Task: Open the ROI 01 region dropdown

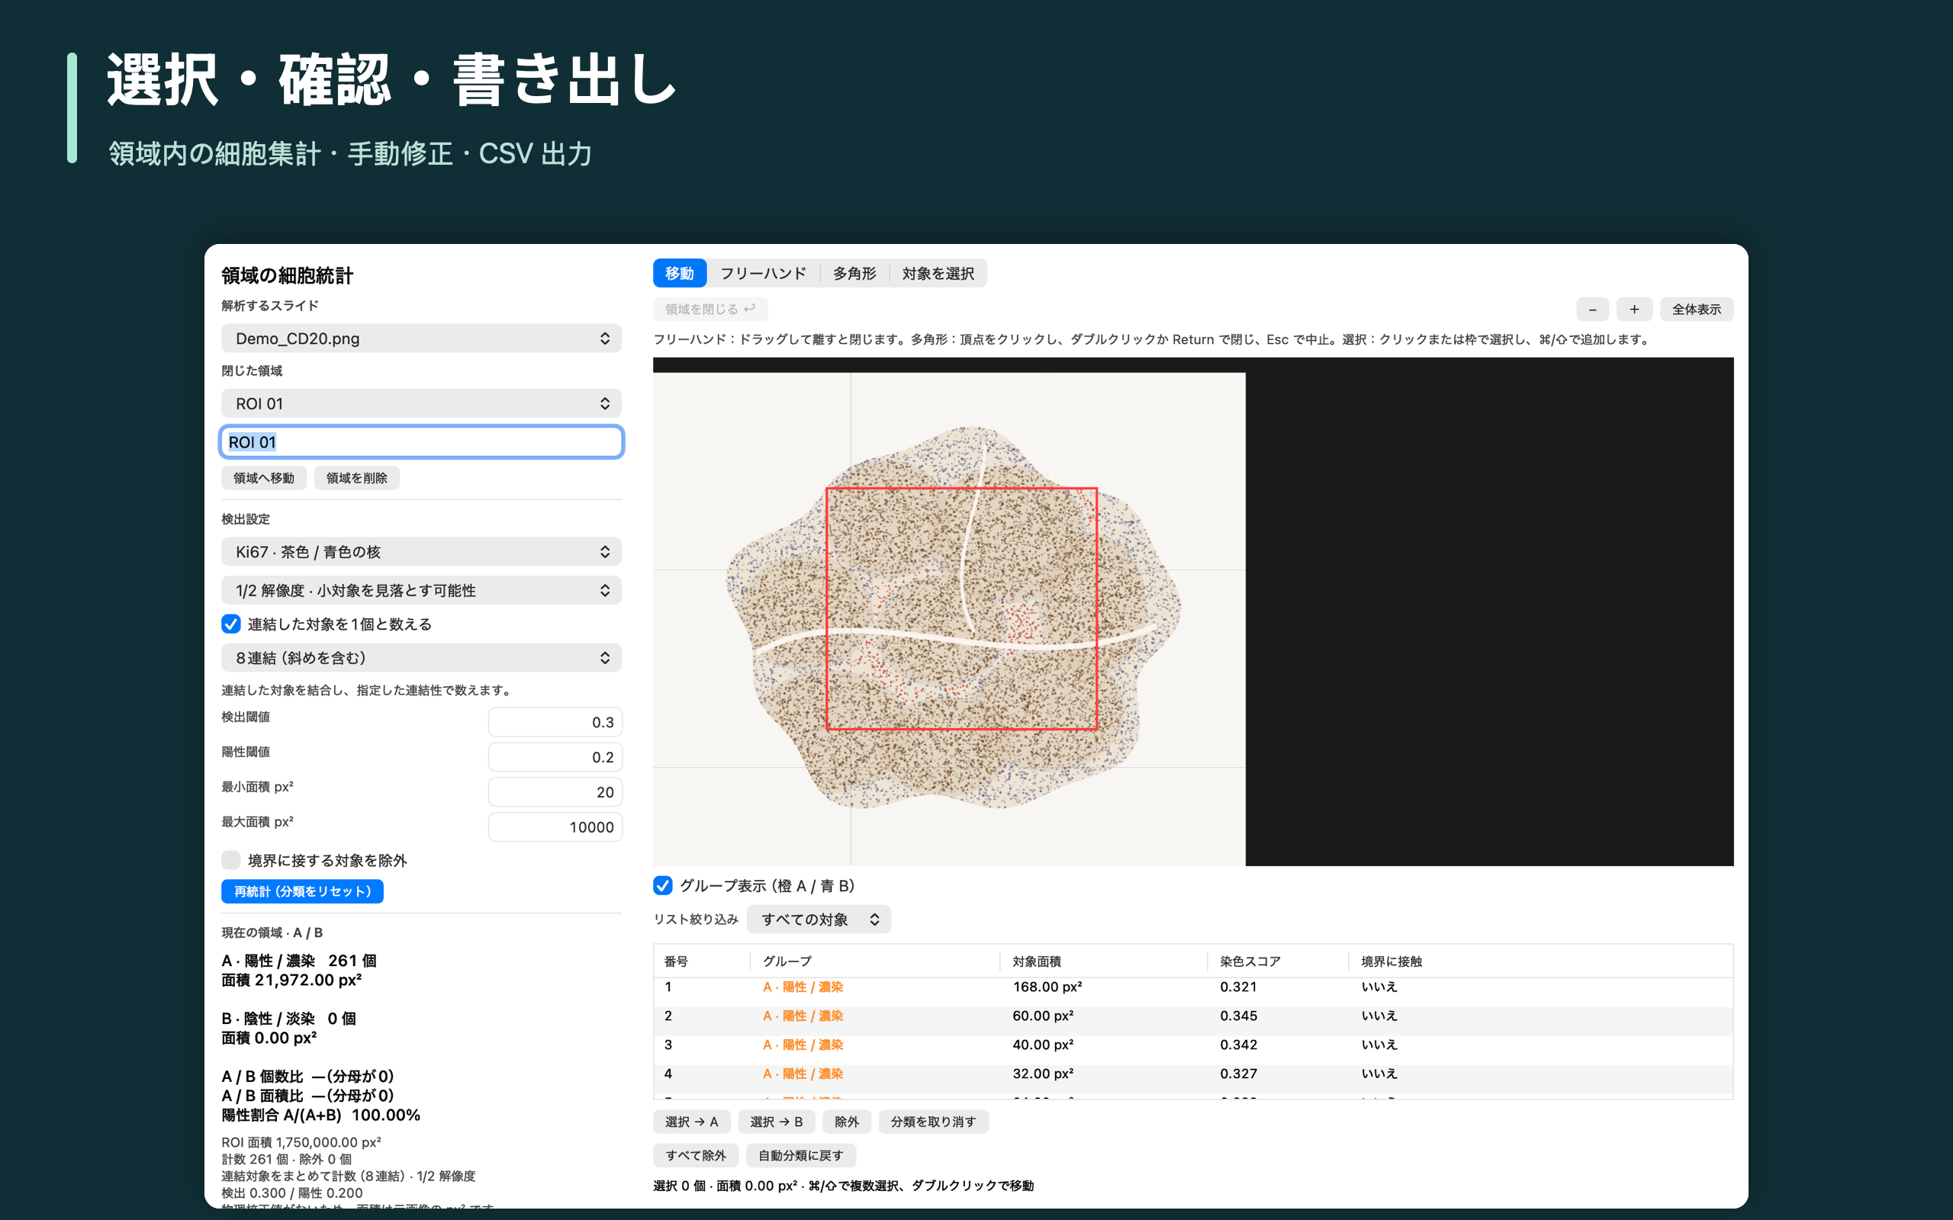Action: [x=421, y=403]
